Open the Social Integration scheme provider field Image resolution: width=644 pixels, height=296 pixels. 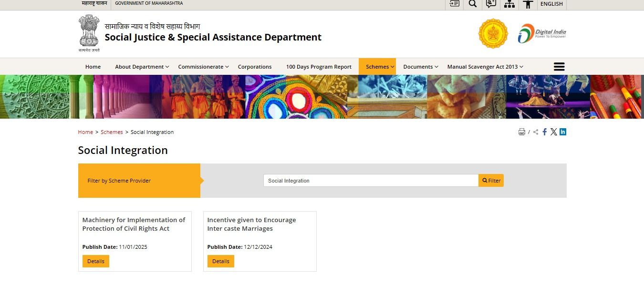(x=371, y=181)
